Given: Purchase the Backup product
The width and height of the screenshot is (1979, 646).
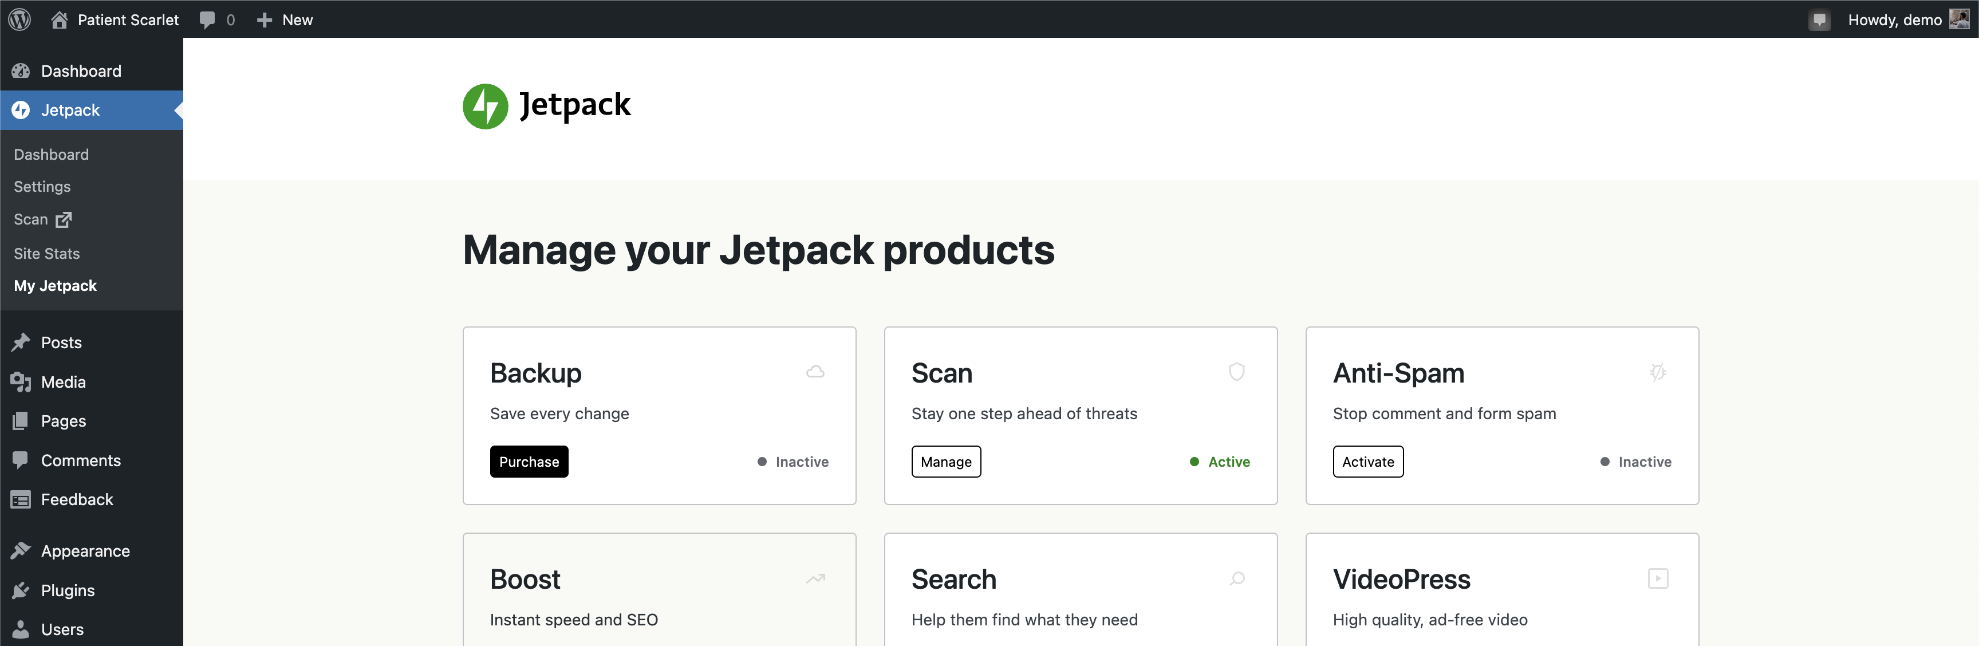Looking at the screenshot, I should tap(529, 462).
